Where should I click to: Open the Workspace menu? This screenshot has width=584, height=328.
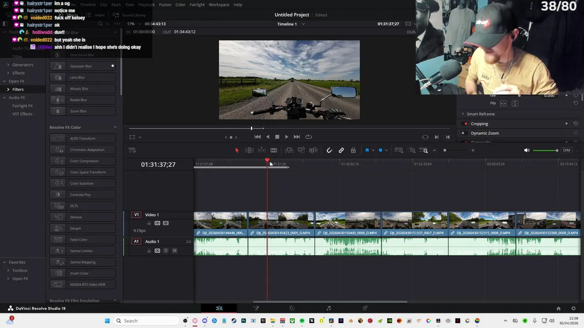219,5
